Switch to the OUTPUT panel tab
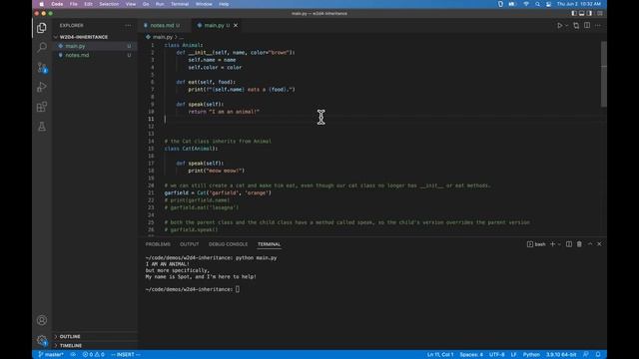The height and width of the screenshot is (359, 639). pos(189,244)
